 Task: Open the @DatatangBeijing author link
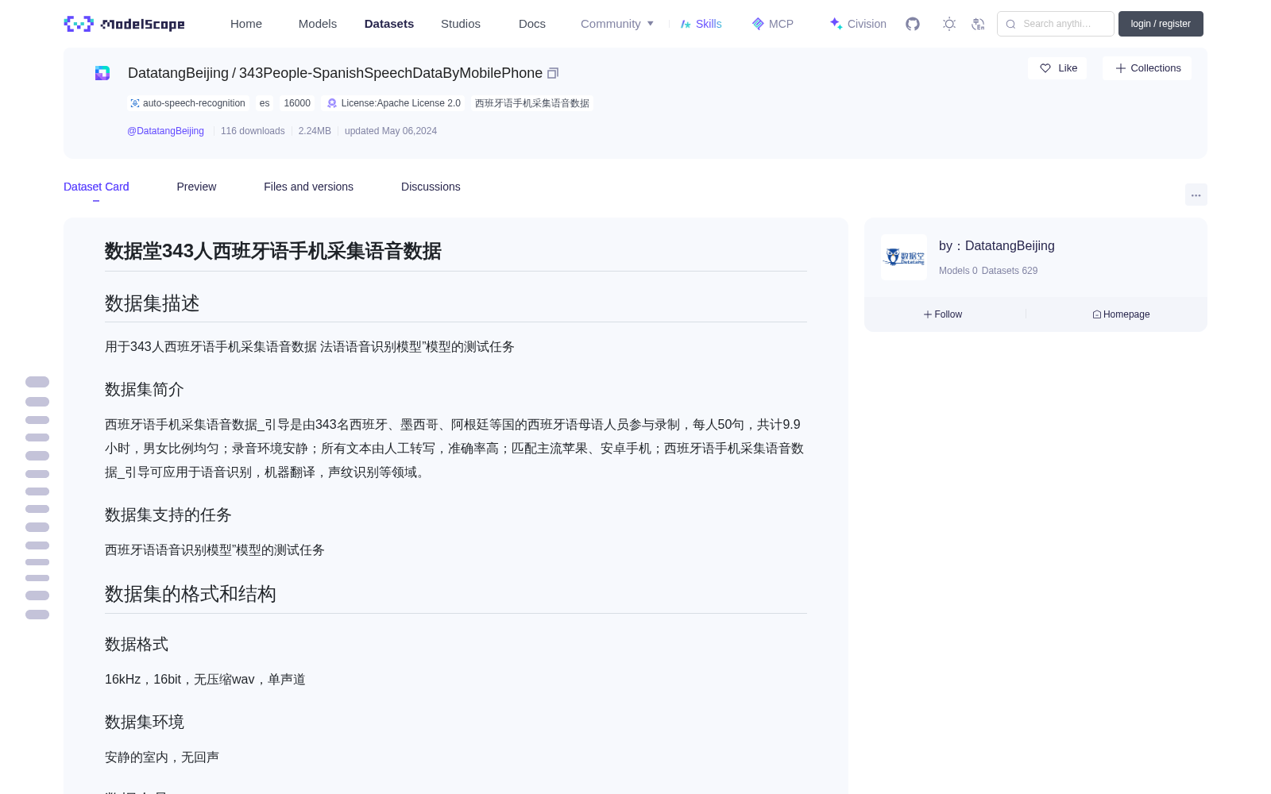tap(165, 131)
